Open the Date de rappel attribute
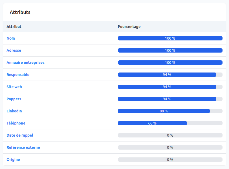The height and width of the screenshot is (169, 229). (x=20, y=135)
